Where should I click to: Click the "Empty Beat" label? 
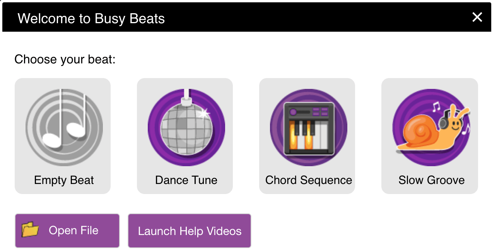pos(64,180)
